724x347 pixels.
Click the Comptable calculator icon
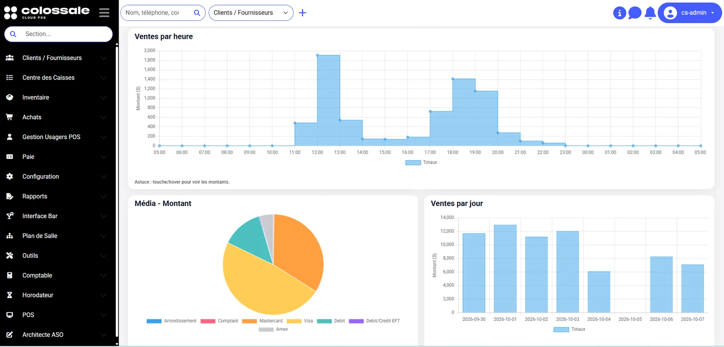click(x=10, y=275)
